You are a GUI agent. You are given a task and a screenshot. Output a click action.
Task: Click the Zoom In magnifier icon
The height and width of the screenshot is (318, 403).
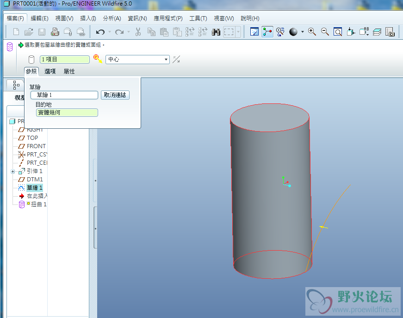click(x=312, y=32)
